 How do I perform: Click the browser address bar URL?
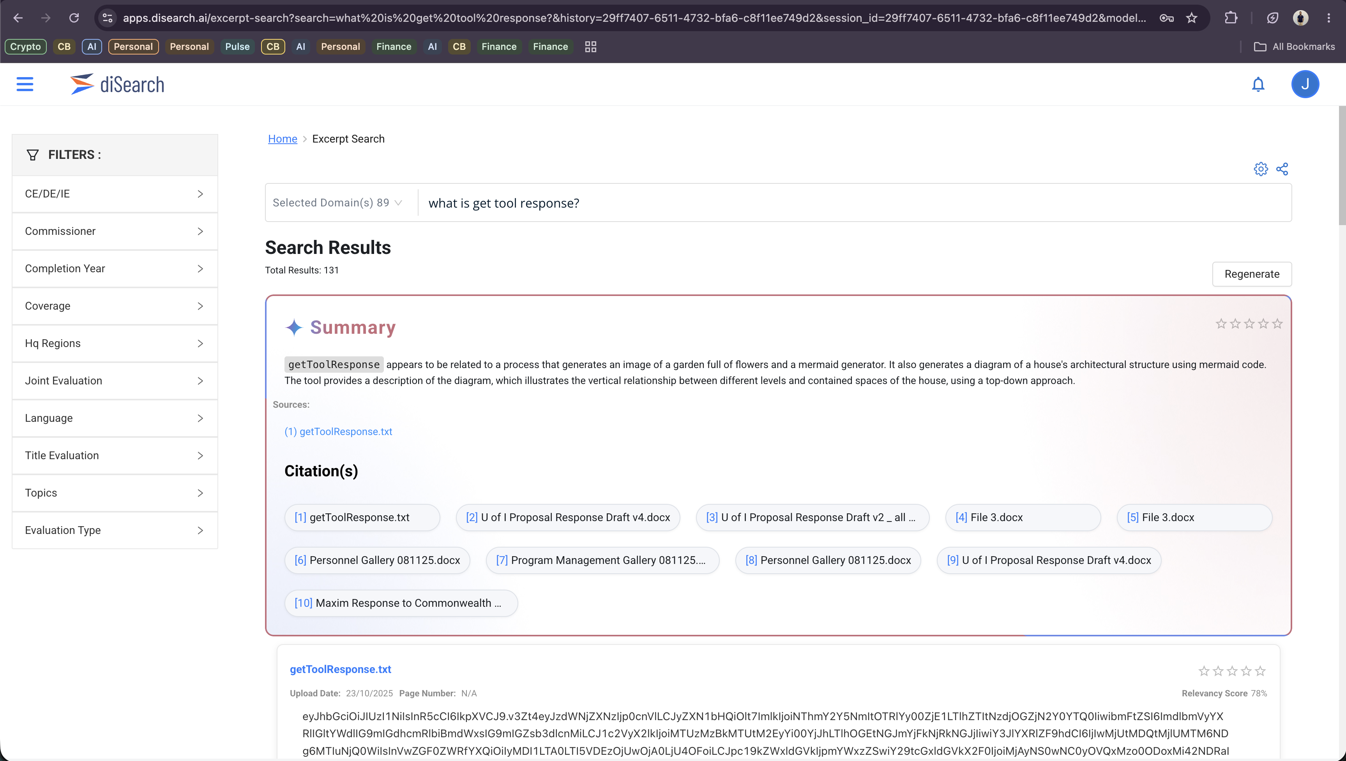pos(634,18)
